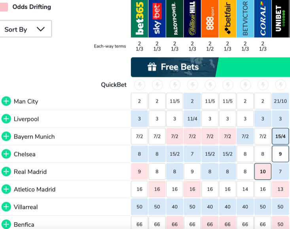Click the Coral bookmaker logo
Viewport: 290px width, 229px height.
[263, 19]
